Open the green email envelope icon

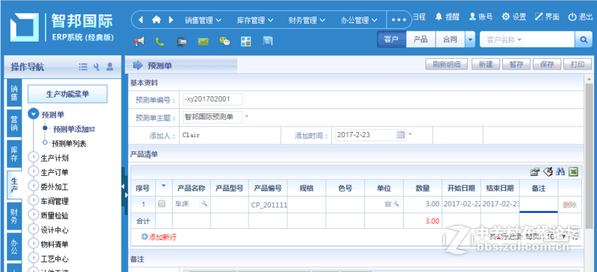(x=203, y=42)
